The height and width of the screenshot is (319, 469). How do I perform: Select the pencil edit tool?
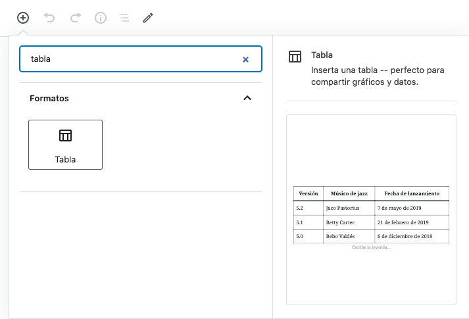click(148, 18)
